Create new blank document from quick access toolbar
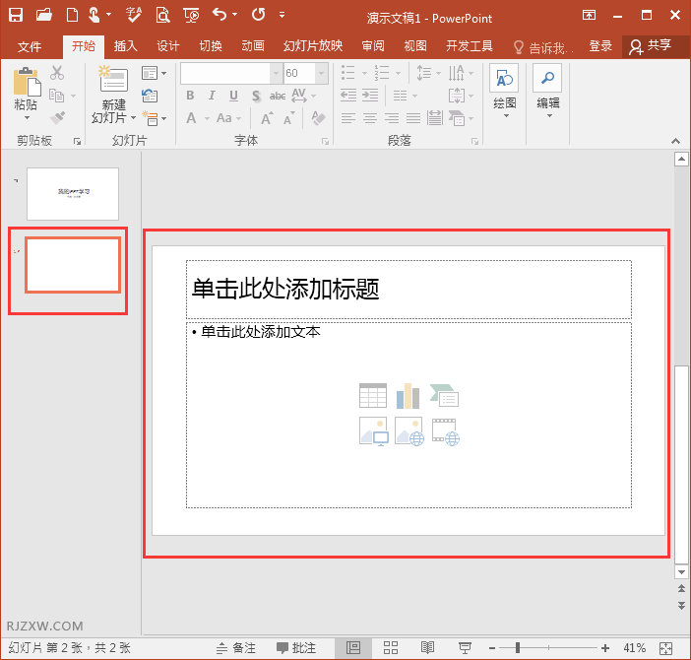Image resolution: width=691 pixels, height=660 pixels. [x=72, y=15]
